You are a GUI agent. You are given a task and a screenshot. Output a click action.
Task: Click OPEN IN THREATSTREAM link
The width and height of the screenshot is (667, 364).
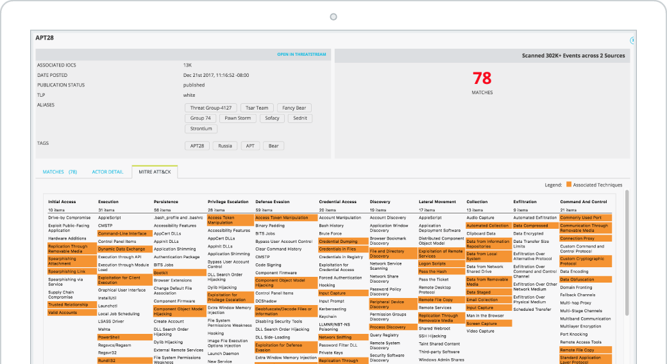(301, 54)
